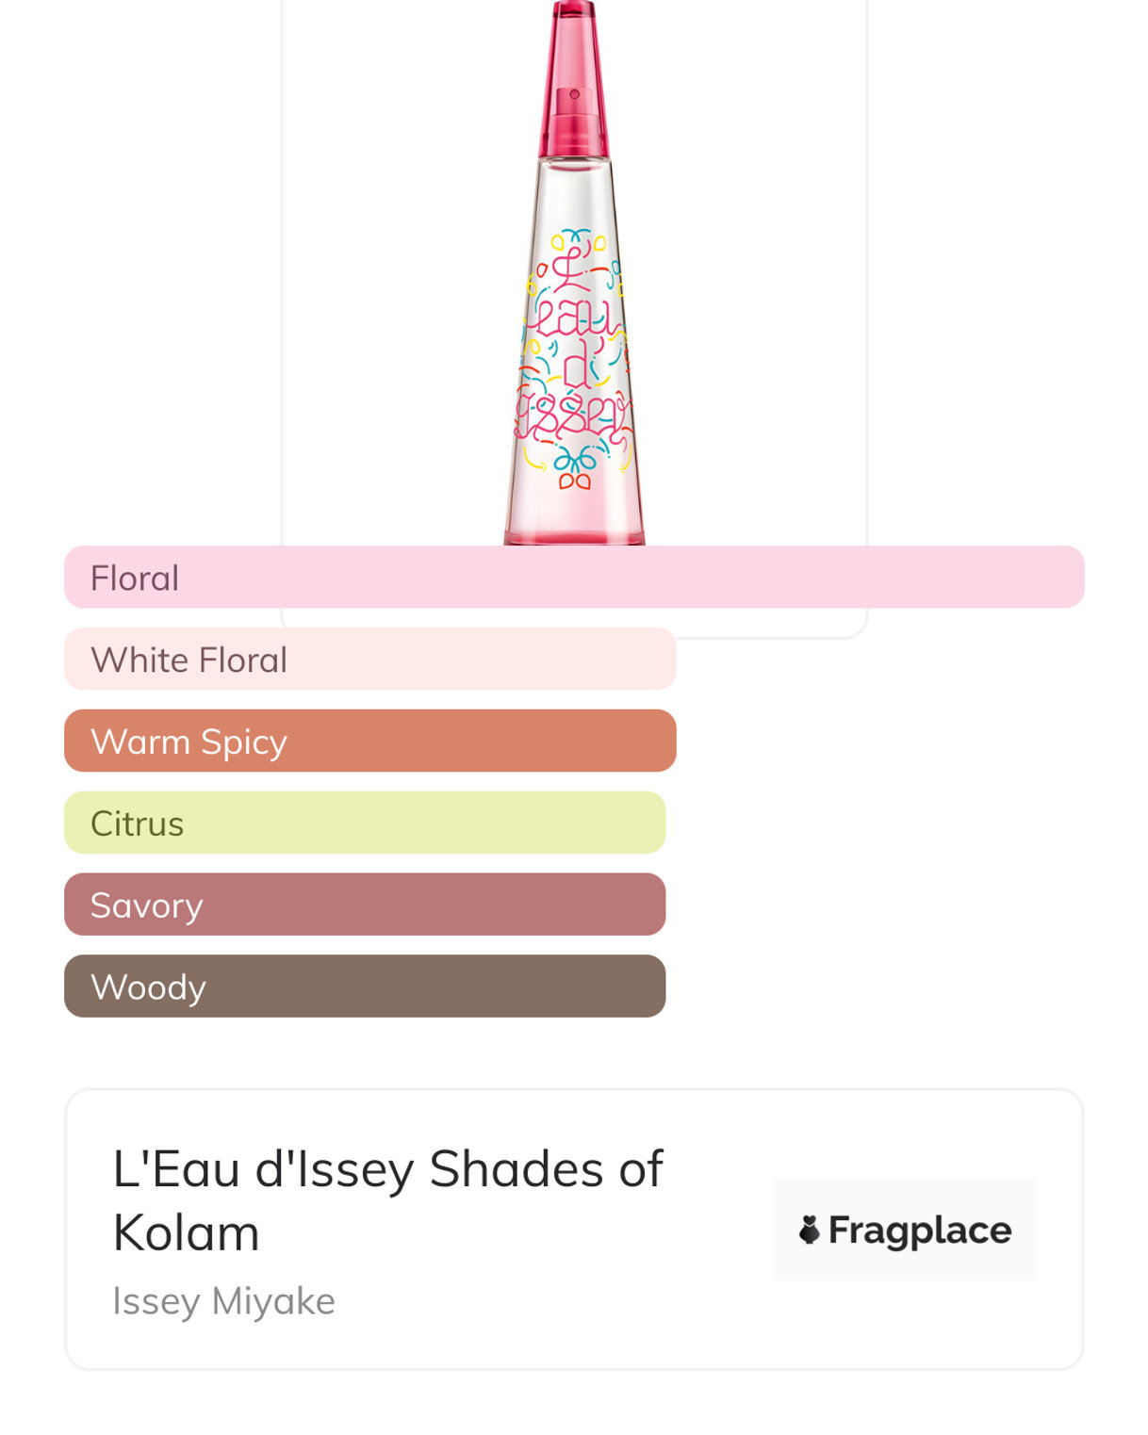The height and width of the screenshot is (1435, 1148).
Task: Click the Warm Spicy accord bar
Action: [x=369, y=742]
